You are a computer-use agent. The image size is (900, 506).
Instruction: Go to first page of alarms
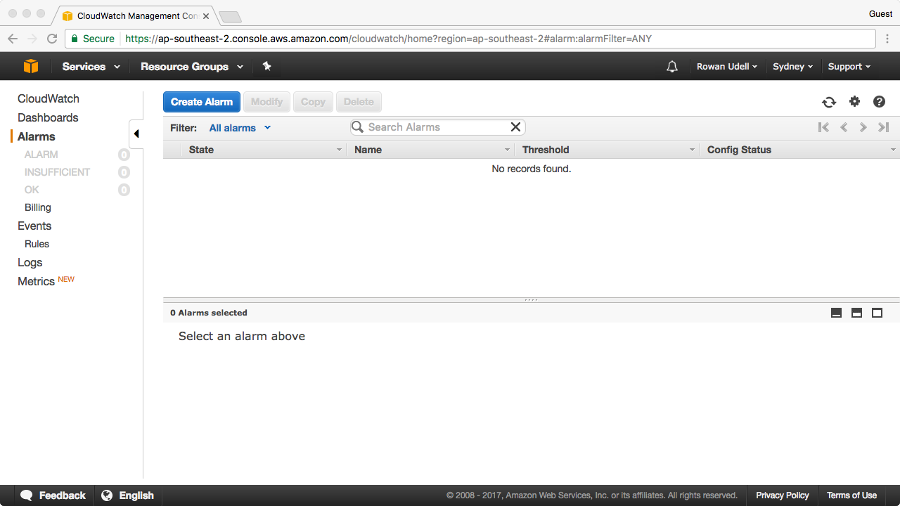pos(823,127)
